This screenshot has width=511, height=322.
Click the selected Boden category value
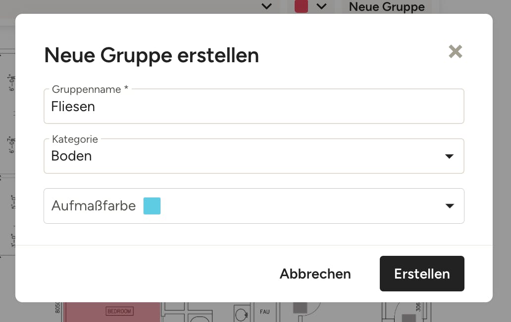tap(71, 156)
